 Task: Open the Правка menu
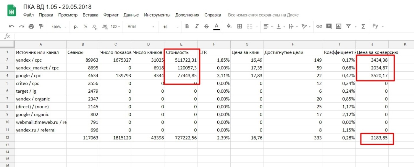pos(46,15)
